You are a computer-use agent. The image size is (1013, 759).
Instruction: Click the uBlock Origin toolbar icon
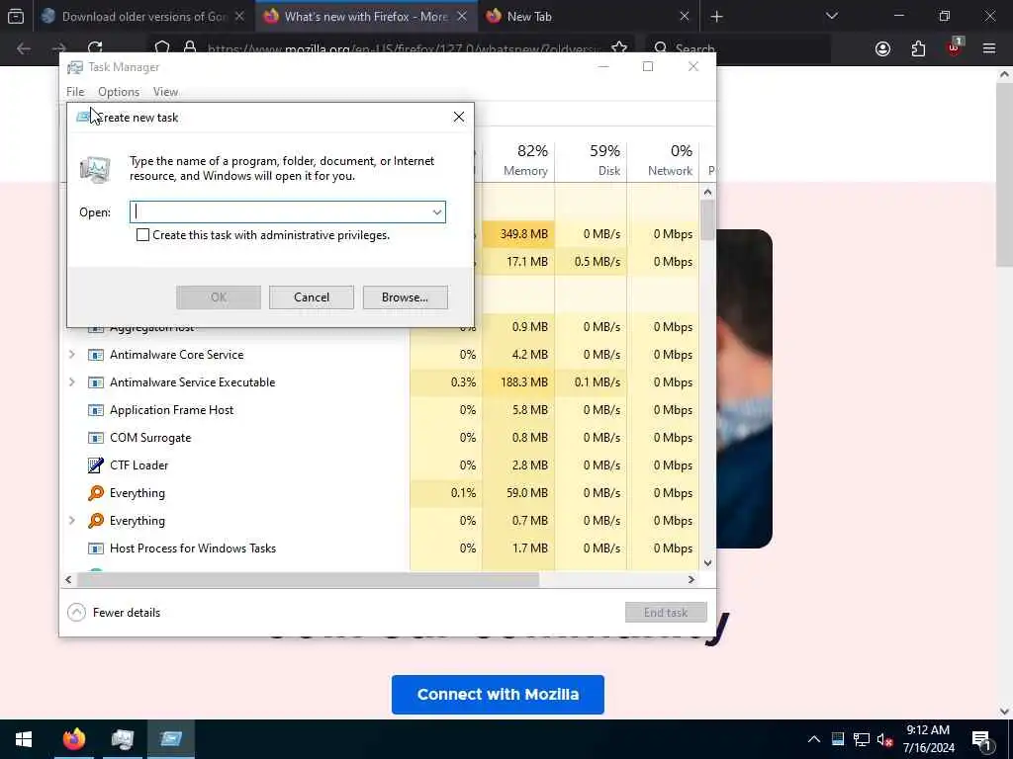pyautogui.click(x=955, y=47)
